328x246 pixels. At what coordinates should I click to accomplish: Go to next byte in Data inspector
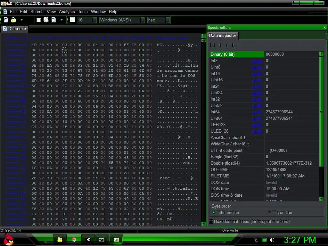[x=227, y=45]
